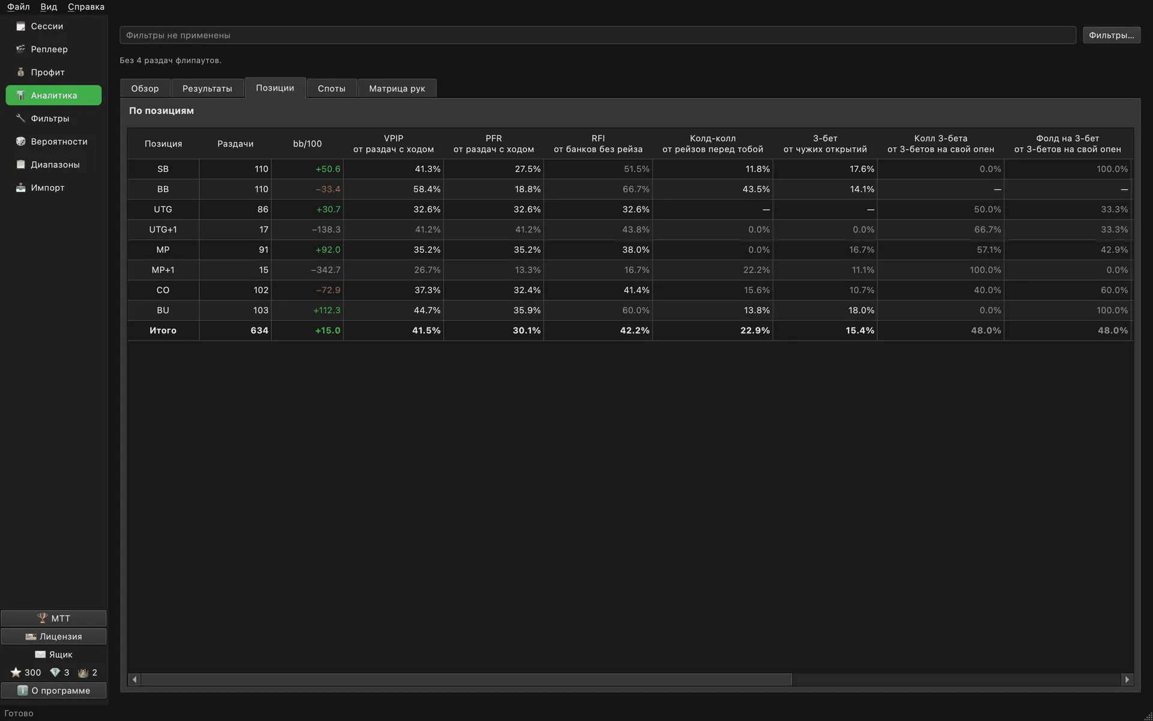Click the Фильтры... button at top right

[1111, 35]
